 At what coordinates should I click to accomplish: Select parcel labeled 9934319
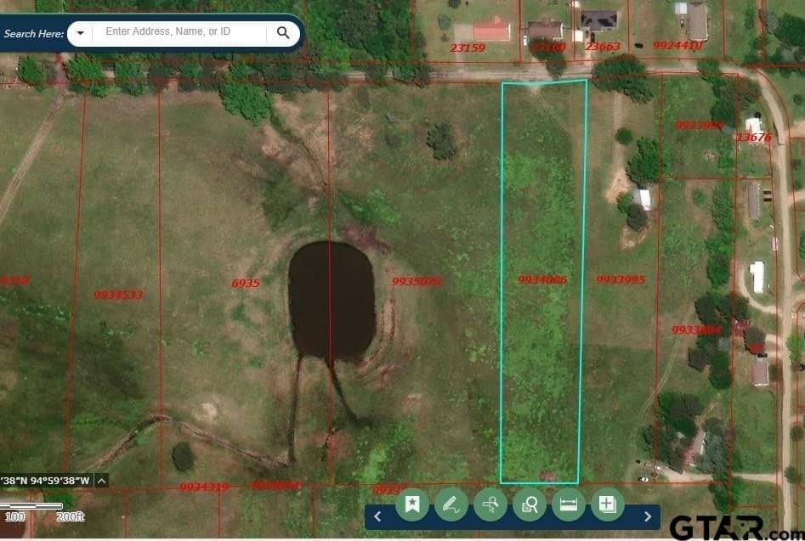coord(204,487)
